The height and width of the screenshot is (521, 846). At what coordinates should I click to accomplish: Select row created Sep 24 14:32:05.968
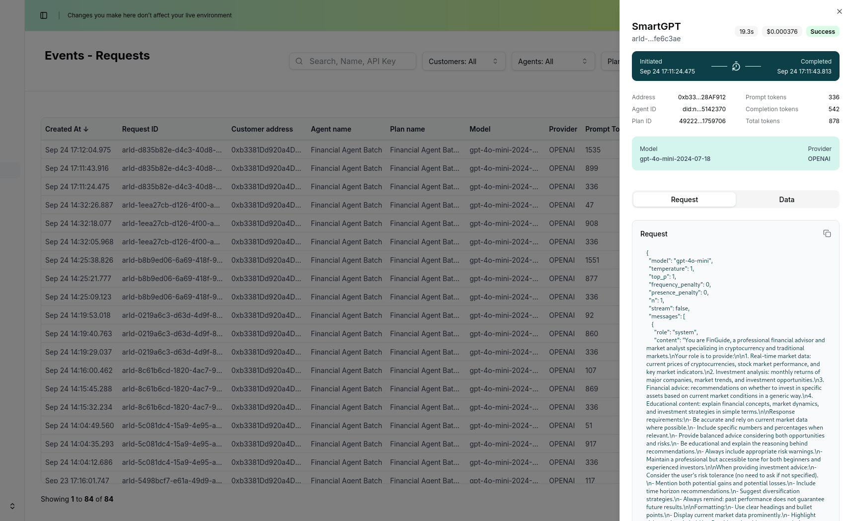pyautogui.click(x=330, y=242)
